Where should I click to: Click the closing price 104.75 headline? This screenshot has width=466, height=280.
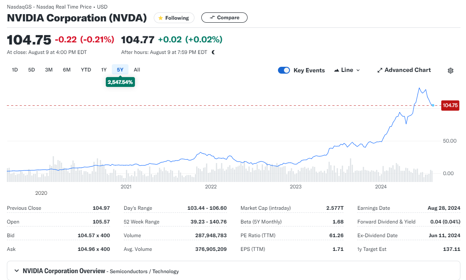tap(29, 40)
